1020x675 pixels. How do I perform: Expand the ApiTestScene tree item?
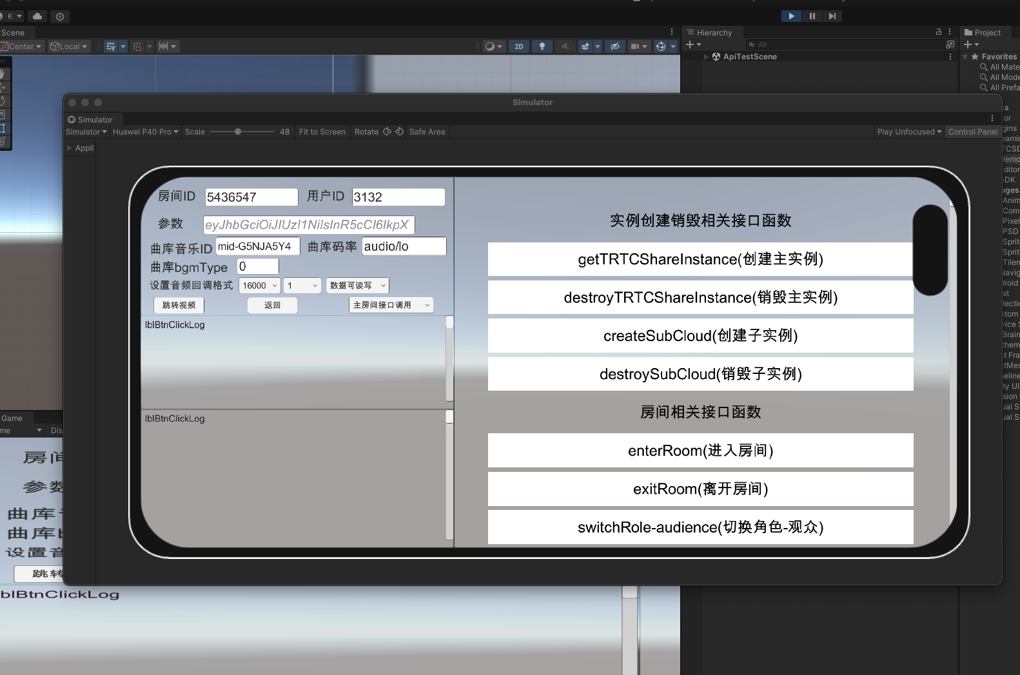click(707, 57)
